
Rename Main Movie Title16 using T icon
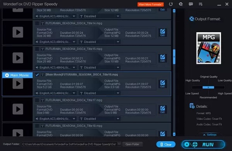click(x=43, y=75)
